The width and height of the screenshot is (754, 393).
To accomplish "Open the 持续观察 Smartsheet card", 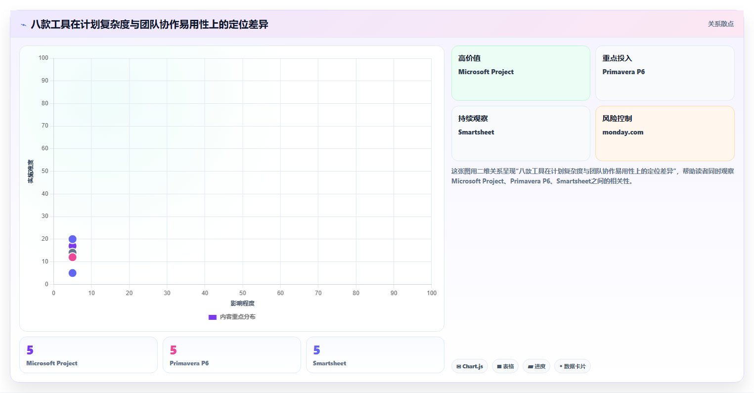I will pyautogui.click(x=521, y=133).
